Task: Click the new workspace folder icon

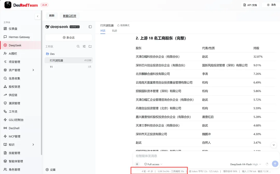Action: [x=90, y=46]
